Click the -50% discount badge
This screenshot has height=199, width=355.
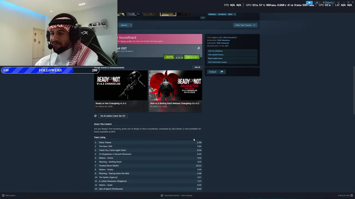[x=169, y=57]
